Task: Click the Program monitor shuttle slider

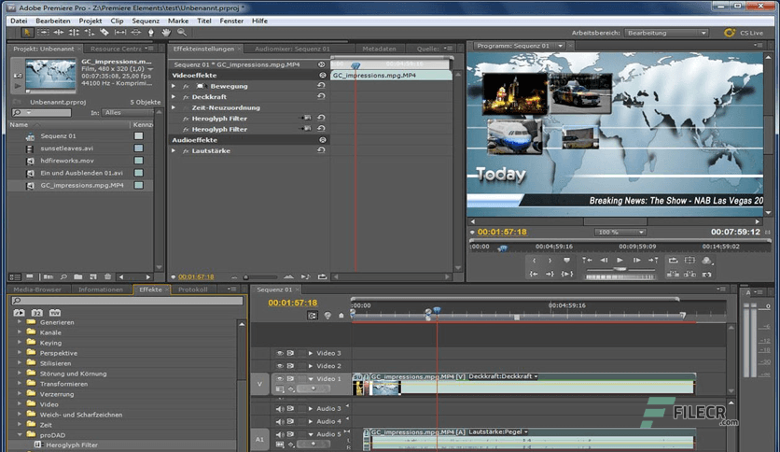Action: 620,271
